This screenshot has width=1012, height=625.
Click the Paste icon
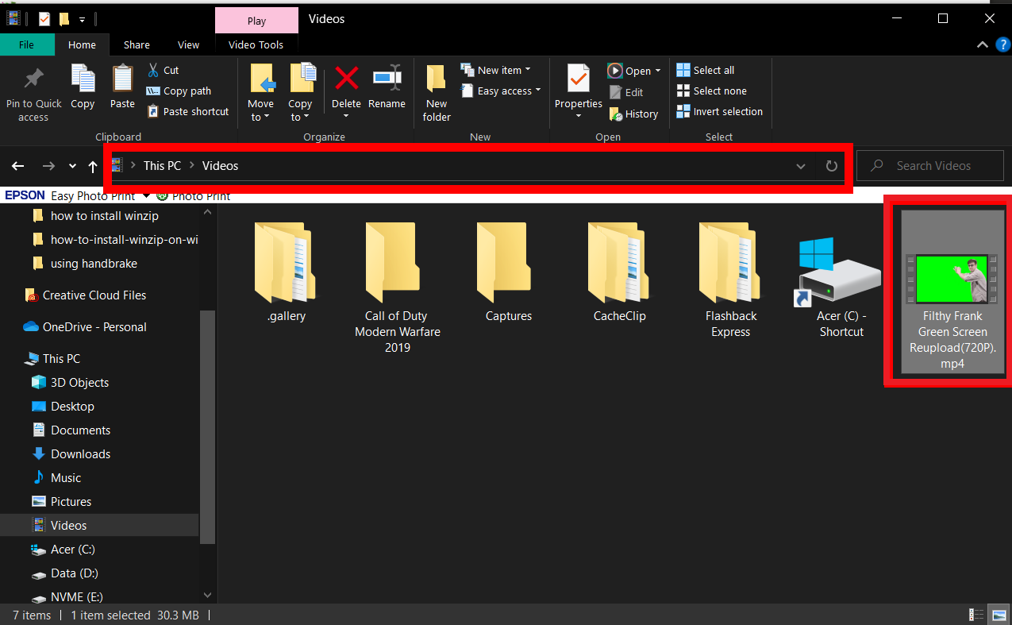click(x=121, y=90)
